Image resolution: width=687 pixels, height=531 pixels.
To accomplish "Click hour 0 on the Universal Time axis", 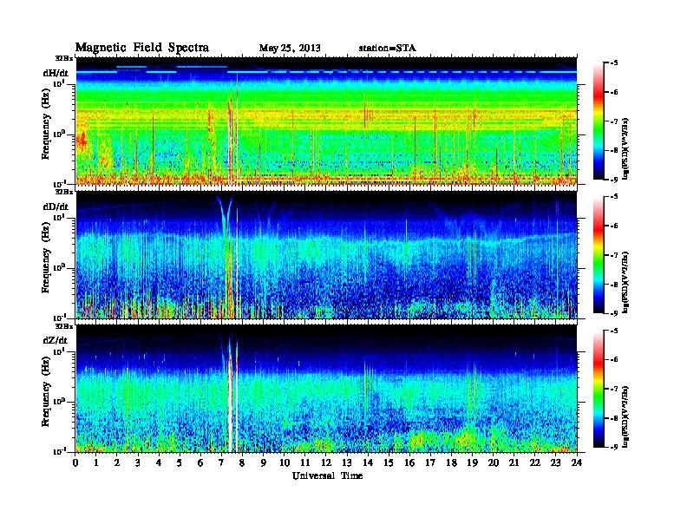I will [x=75, y=462].
